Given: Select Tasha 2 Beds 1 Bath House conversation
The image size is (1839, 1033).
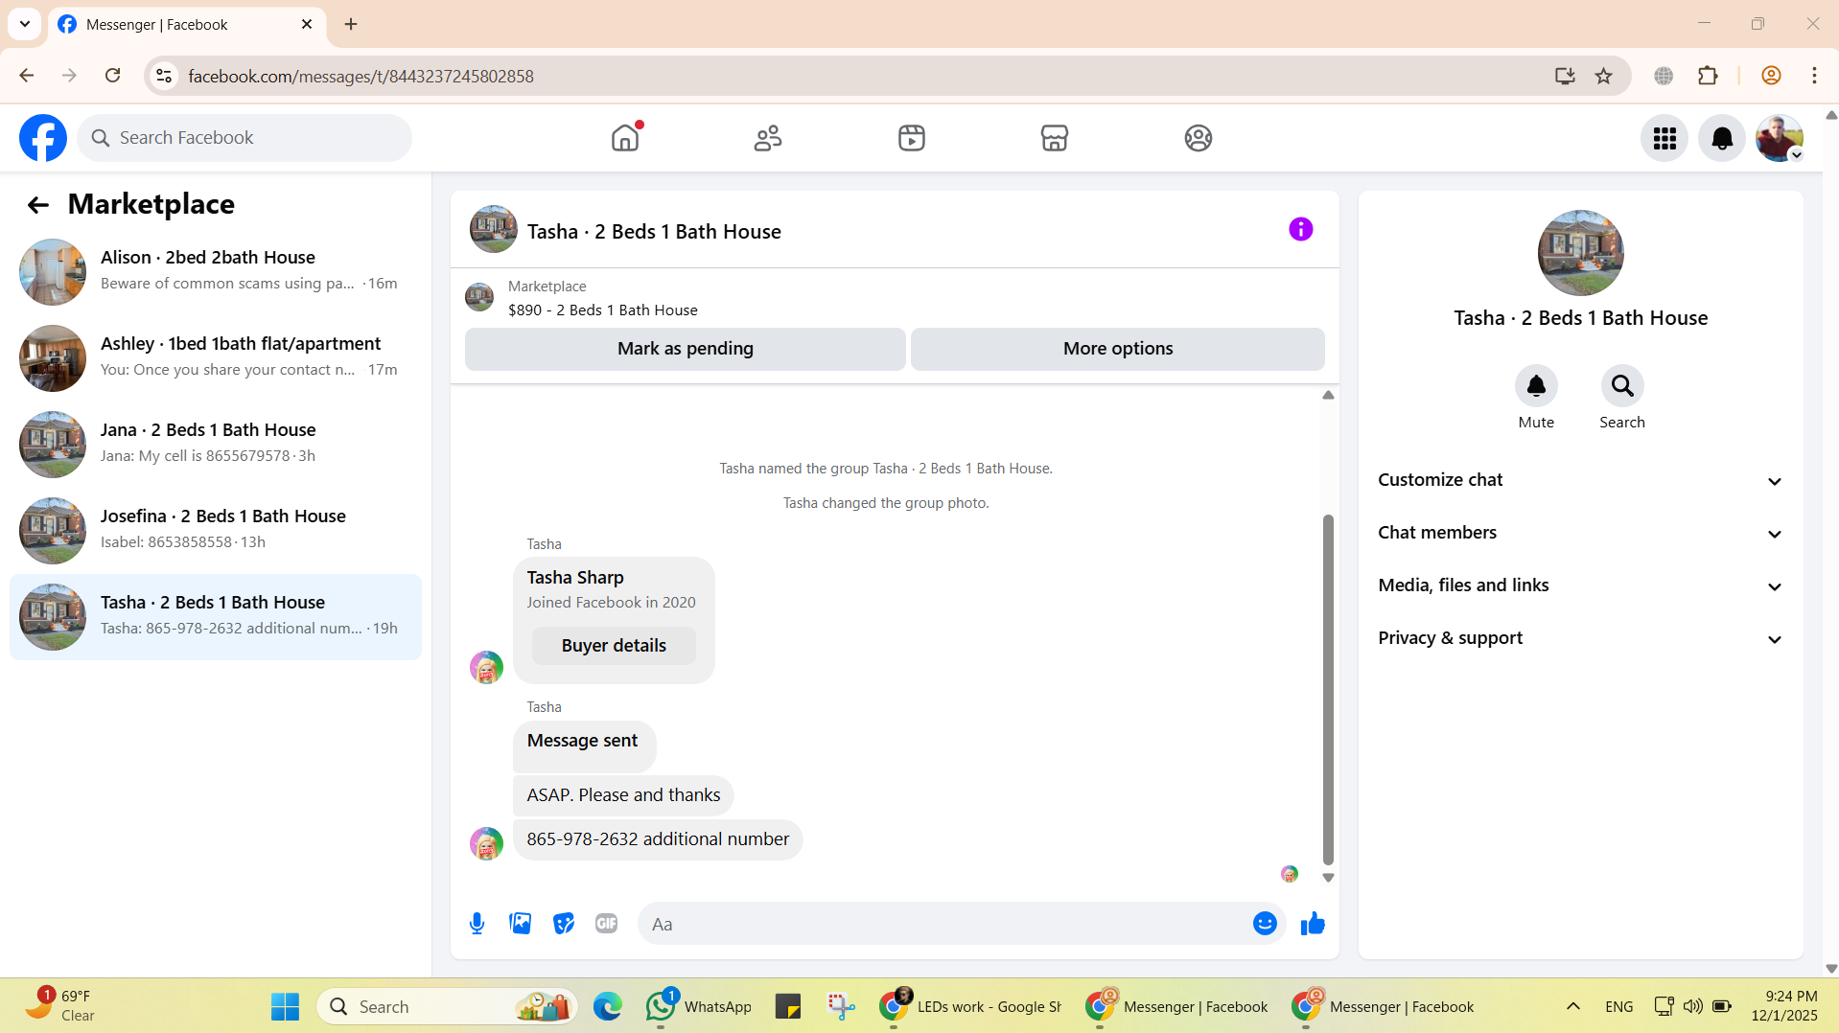Looking at the screenshot, I should coord(216,616).
